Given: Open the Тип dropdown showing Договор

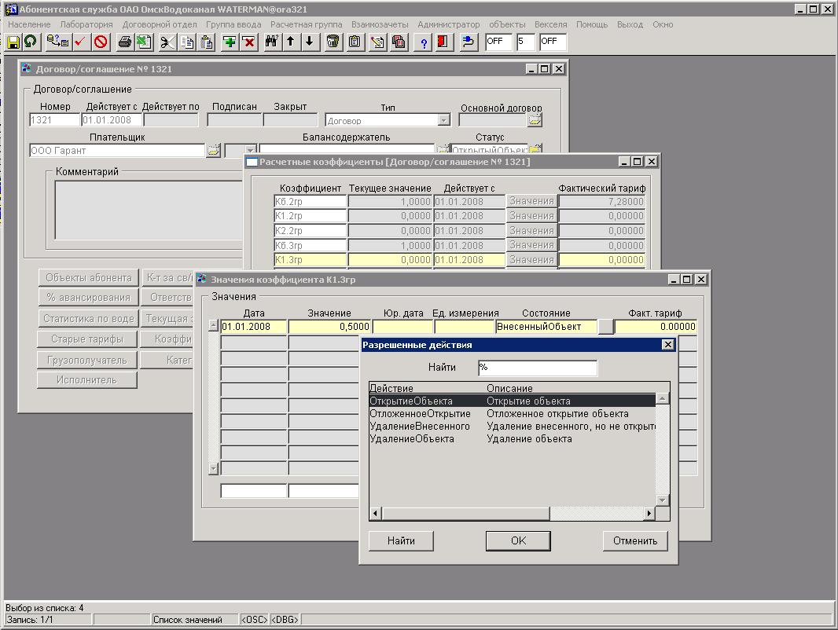Looking at the screenshot, I should click(443, 120).
